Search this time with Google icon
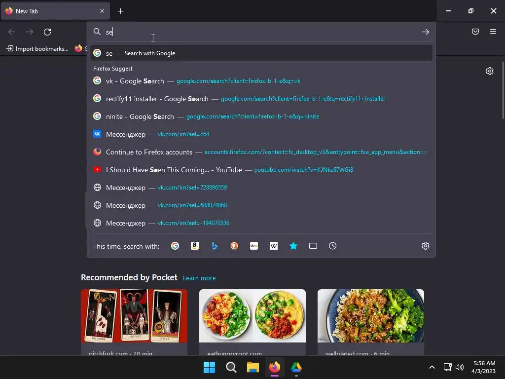This screenshot has width=505, height=379. tap(175, 246)
